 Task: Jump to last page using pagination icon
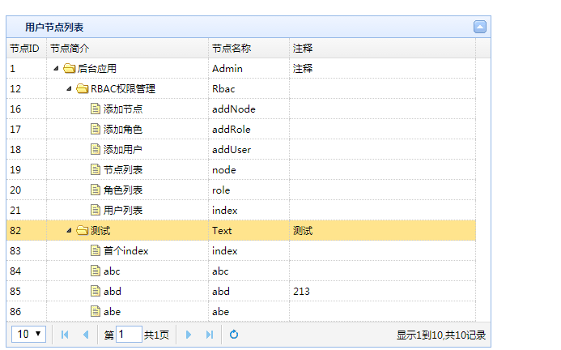210,335
